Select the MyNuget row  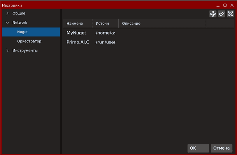click(76, 33)
